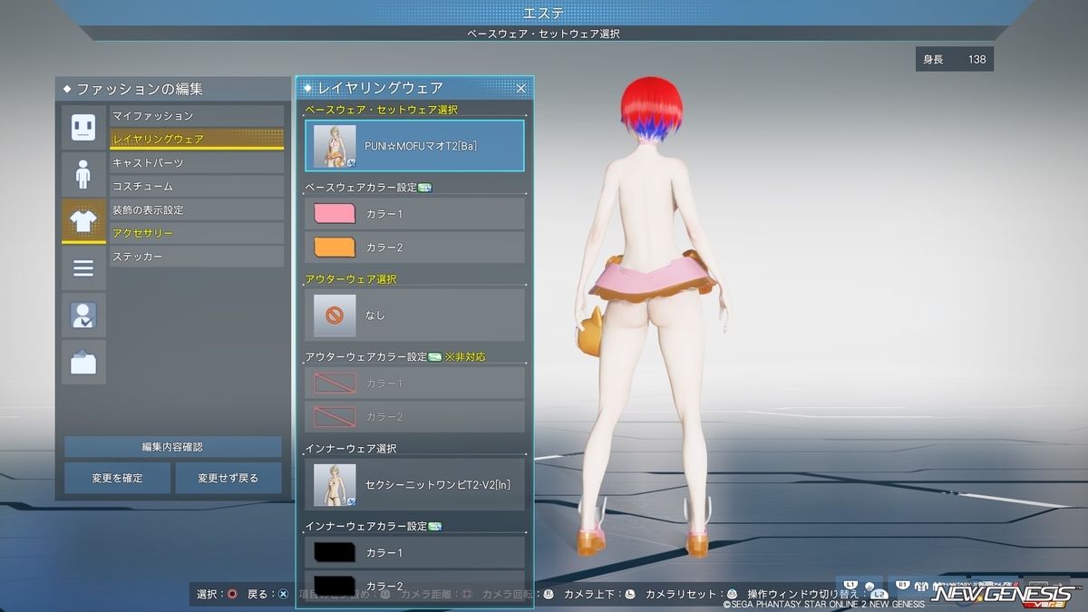Open キャストパーツ menu entry
This screenshot has width=1088, height=612.
click(197, 163)
